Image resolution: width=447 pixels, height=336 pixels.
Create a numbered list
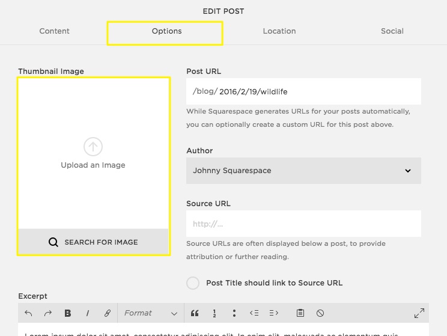click(214, 313)
